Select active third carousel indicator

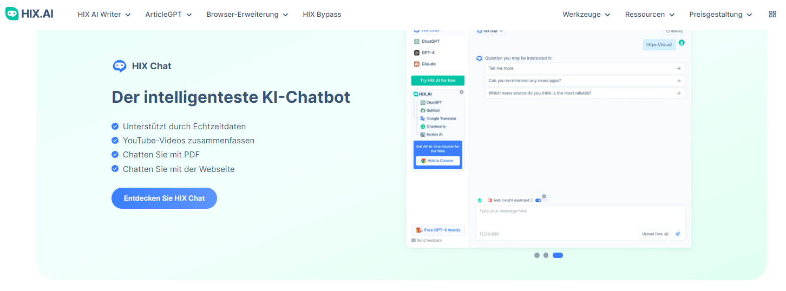pos(558,255)
